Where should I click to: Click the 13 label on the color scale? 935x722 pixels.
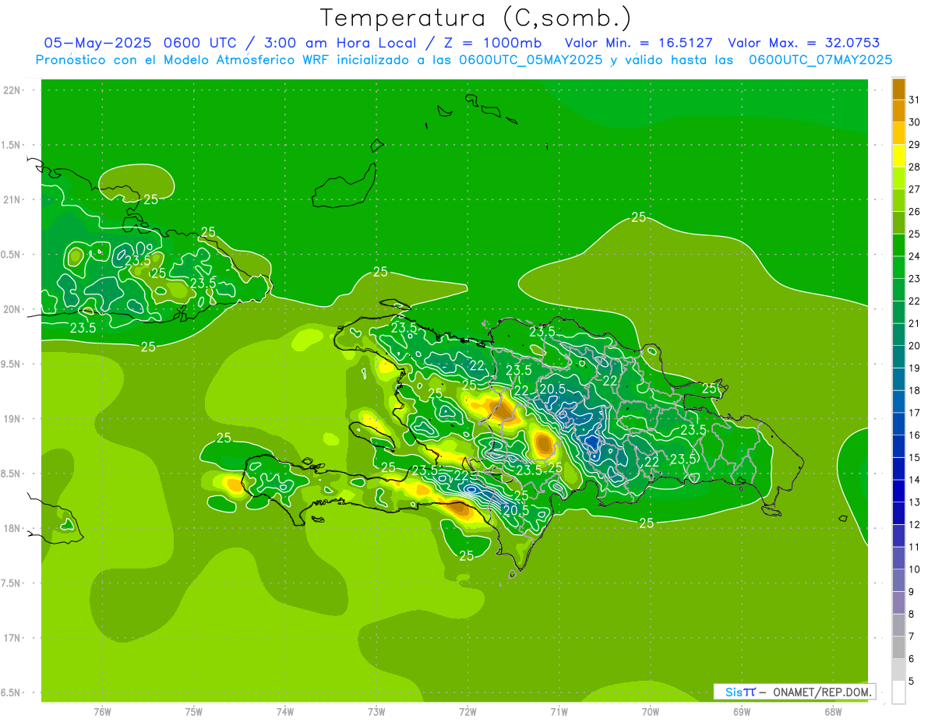pos(915,502)
